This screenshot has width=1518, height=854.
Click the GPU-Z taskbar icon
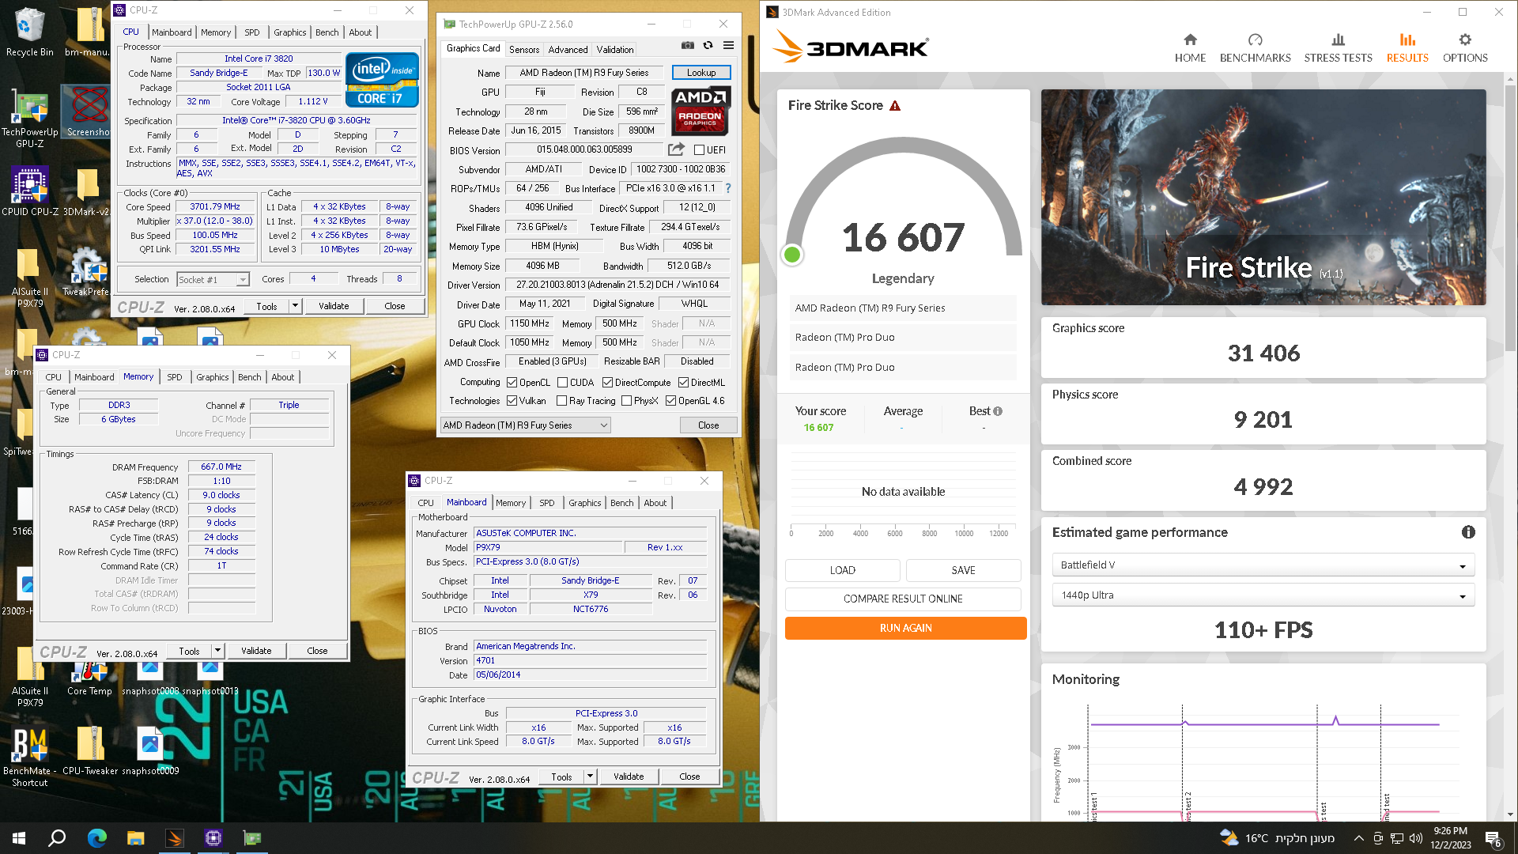(251, 838)
